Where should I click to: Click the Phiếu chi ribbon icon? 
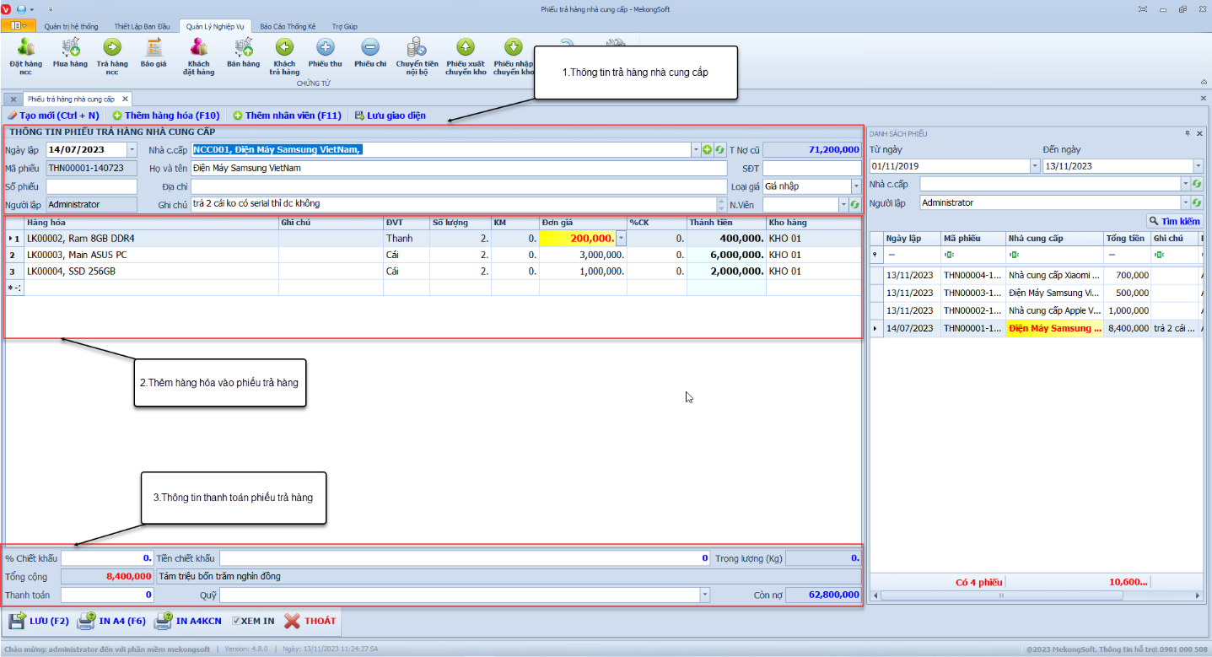369,56
